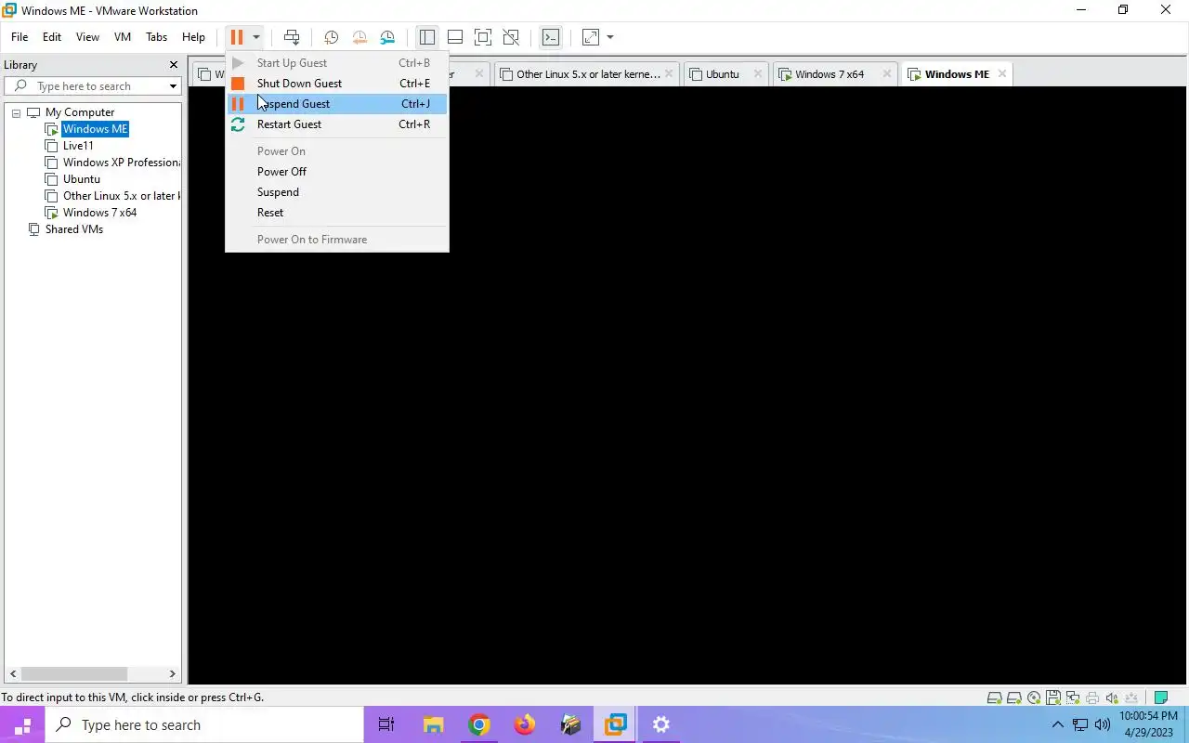Collapse the My Computer tree node
This screenshot has height=743, width=1189.
[x=16, y=112]
